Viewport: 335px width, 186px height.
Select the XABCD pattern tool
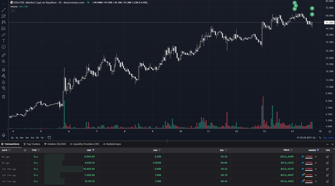(x=4, y=22)
